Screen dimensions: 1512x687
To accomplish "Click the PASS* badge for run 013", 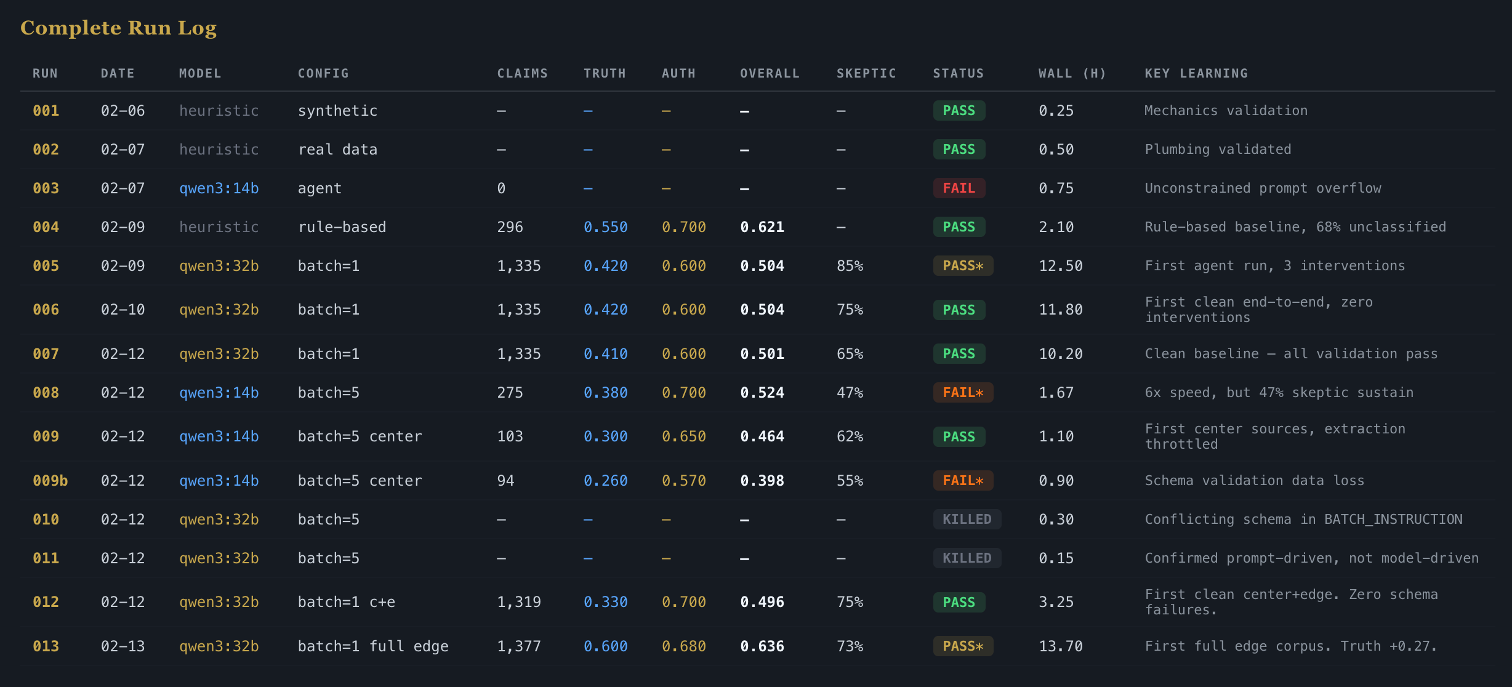I will tap(963, 646).
